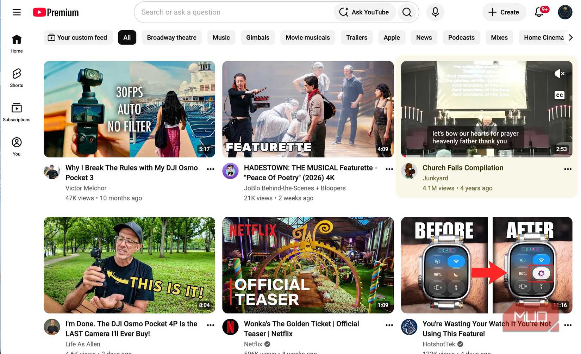581x354 pixels.
Task: Open options for DJI Osmo Pocket 3 video
Action: coord(211,169)
